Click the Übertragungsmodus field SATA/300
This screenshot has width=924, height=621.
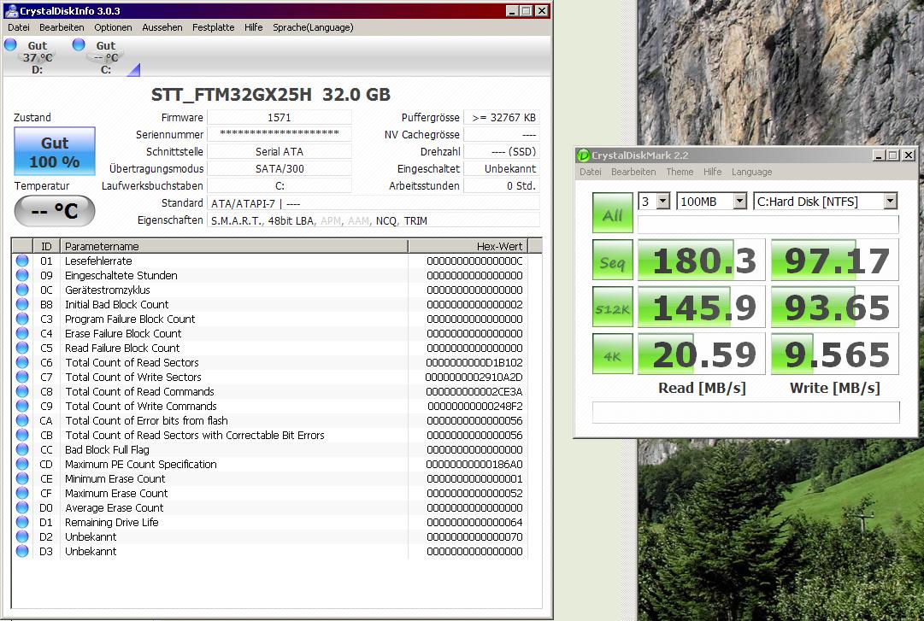[x=280, y=168]
